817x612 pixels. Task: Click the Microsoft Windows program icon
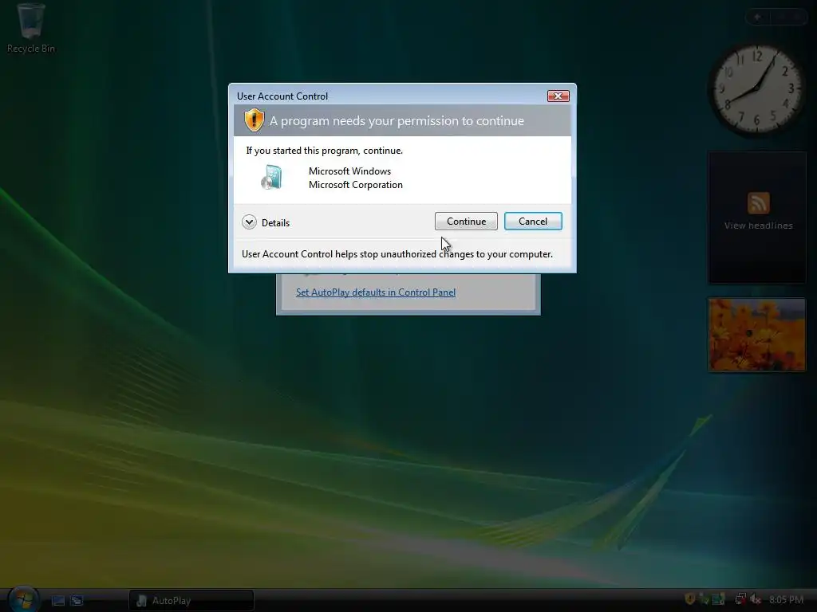coord(271,178)
